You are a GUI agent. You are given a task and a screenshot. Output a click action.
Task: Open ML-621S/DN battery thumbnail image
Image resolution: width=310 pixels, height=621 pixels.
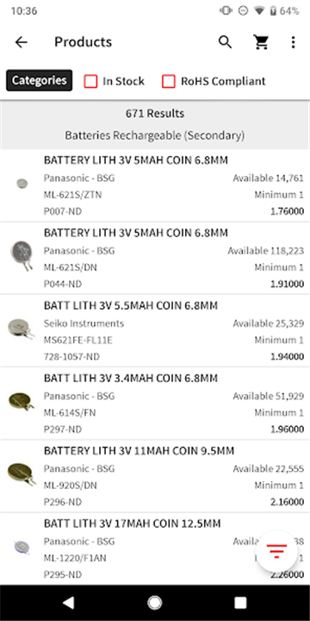(22, 255)
